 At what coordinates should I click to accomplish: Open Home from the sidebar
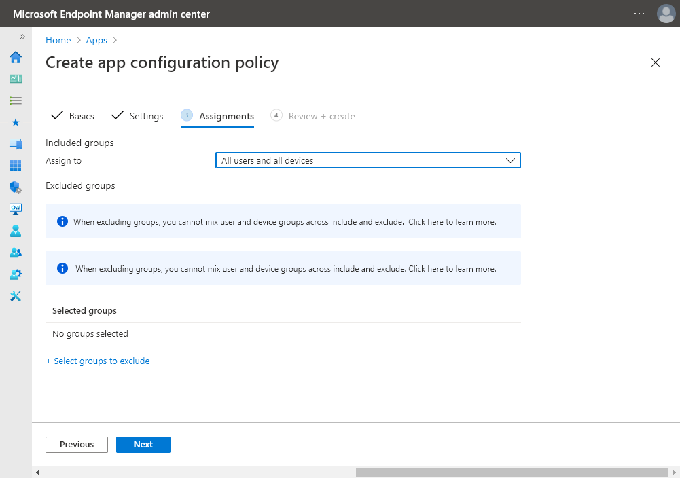(x=16, y=57)
